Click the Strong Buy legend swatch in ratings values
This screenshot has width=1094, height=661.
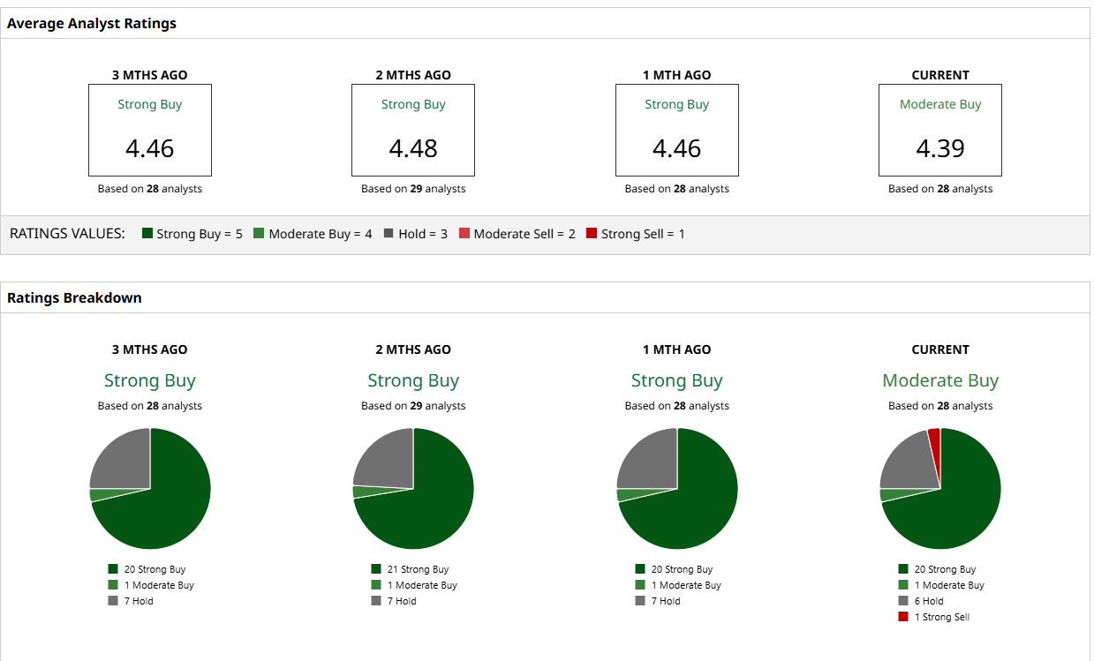coord(147,234)
